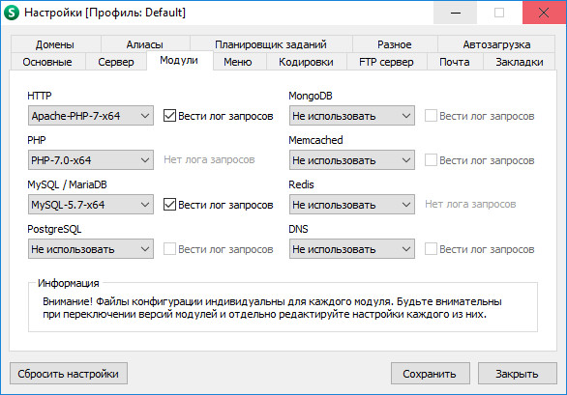Click the Закрыть button
The width and height of the screenshot is (567, 395).
click(x=517, y=374)
